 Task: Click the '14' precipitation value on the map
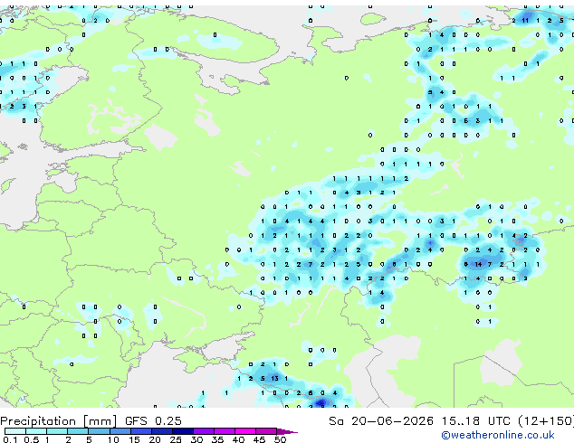point(478,264)
